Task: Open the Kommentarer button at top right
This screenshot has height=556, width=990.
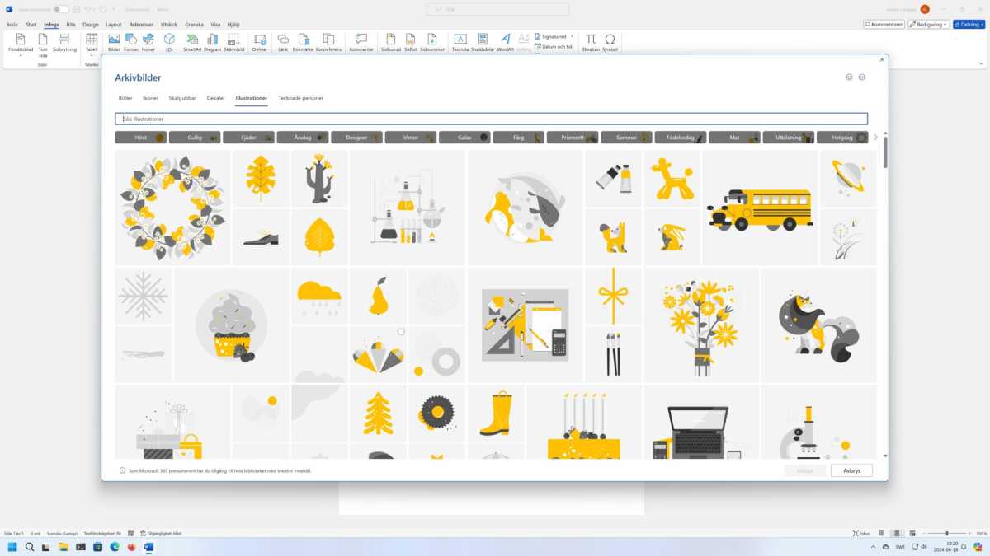Action: pos(884,25)
